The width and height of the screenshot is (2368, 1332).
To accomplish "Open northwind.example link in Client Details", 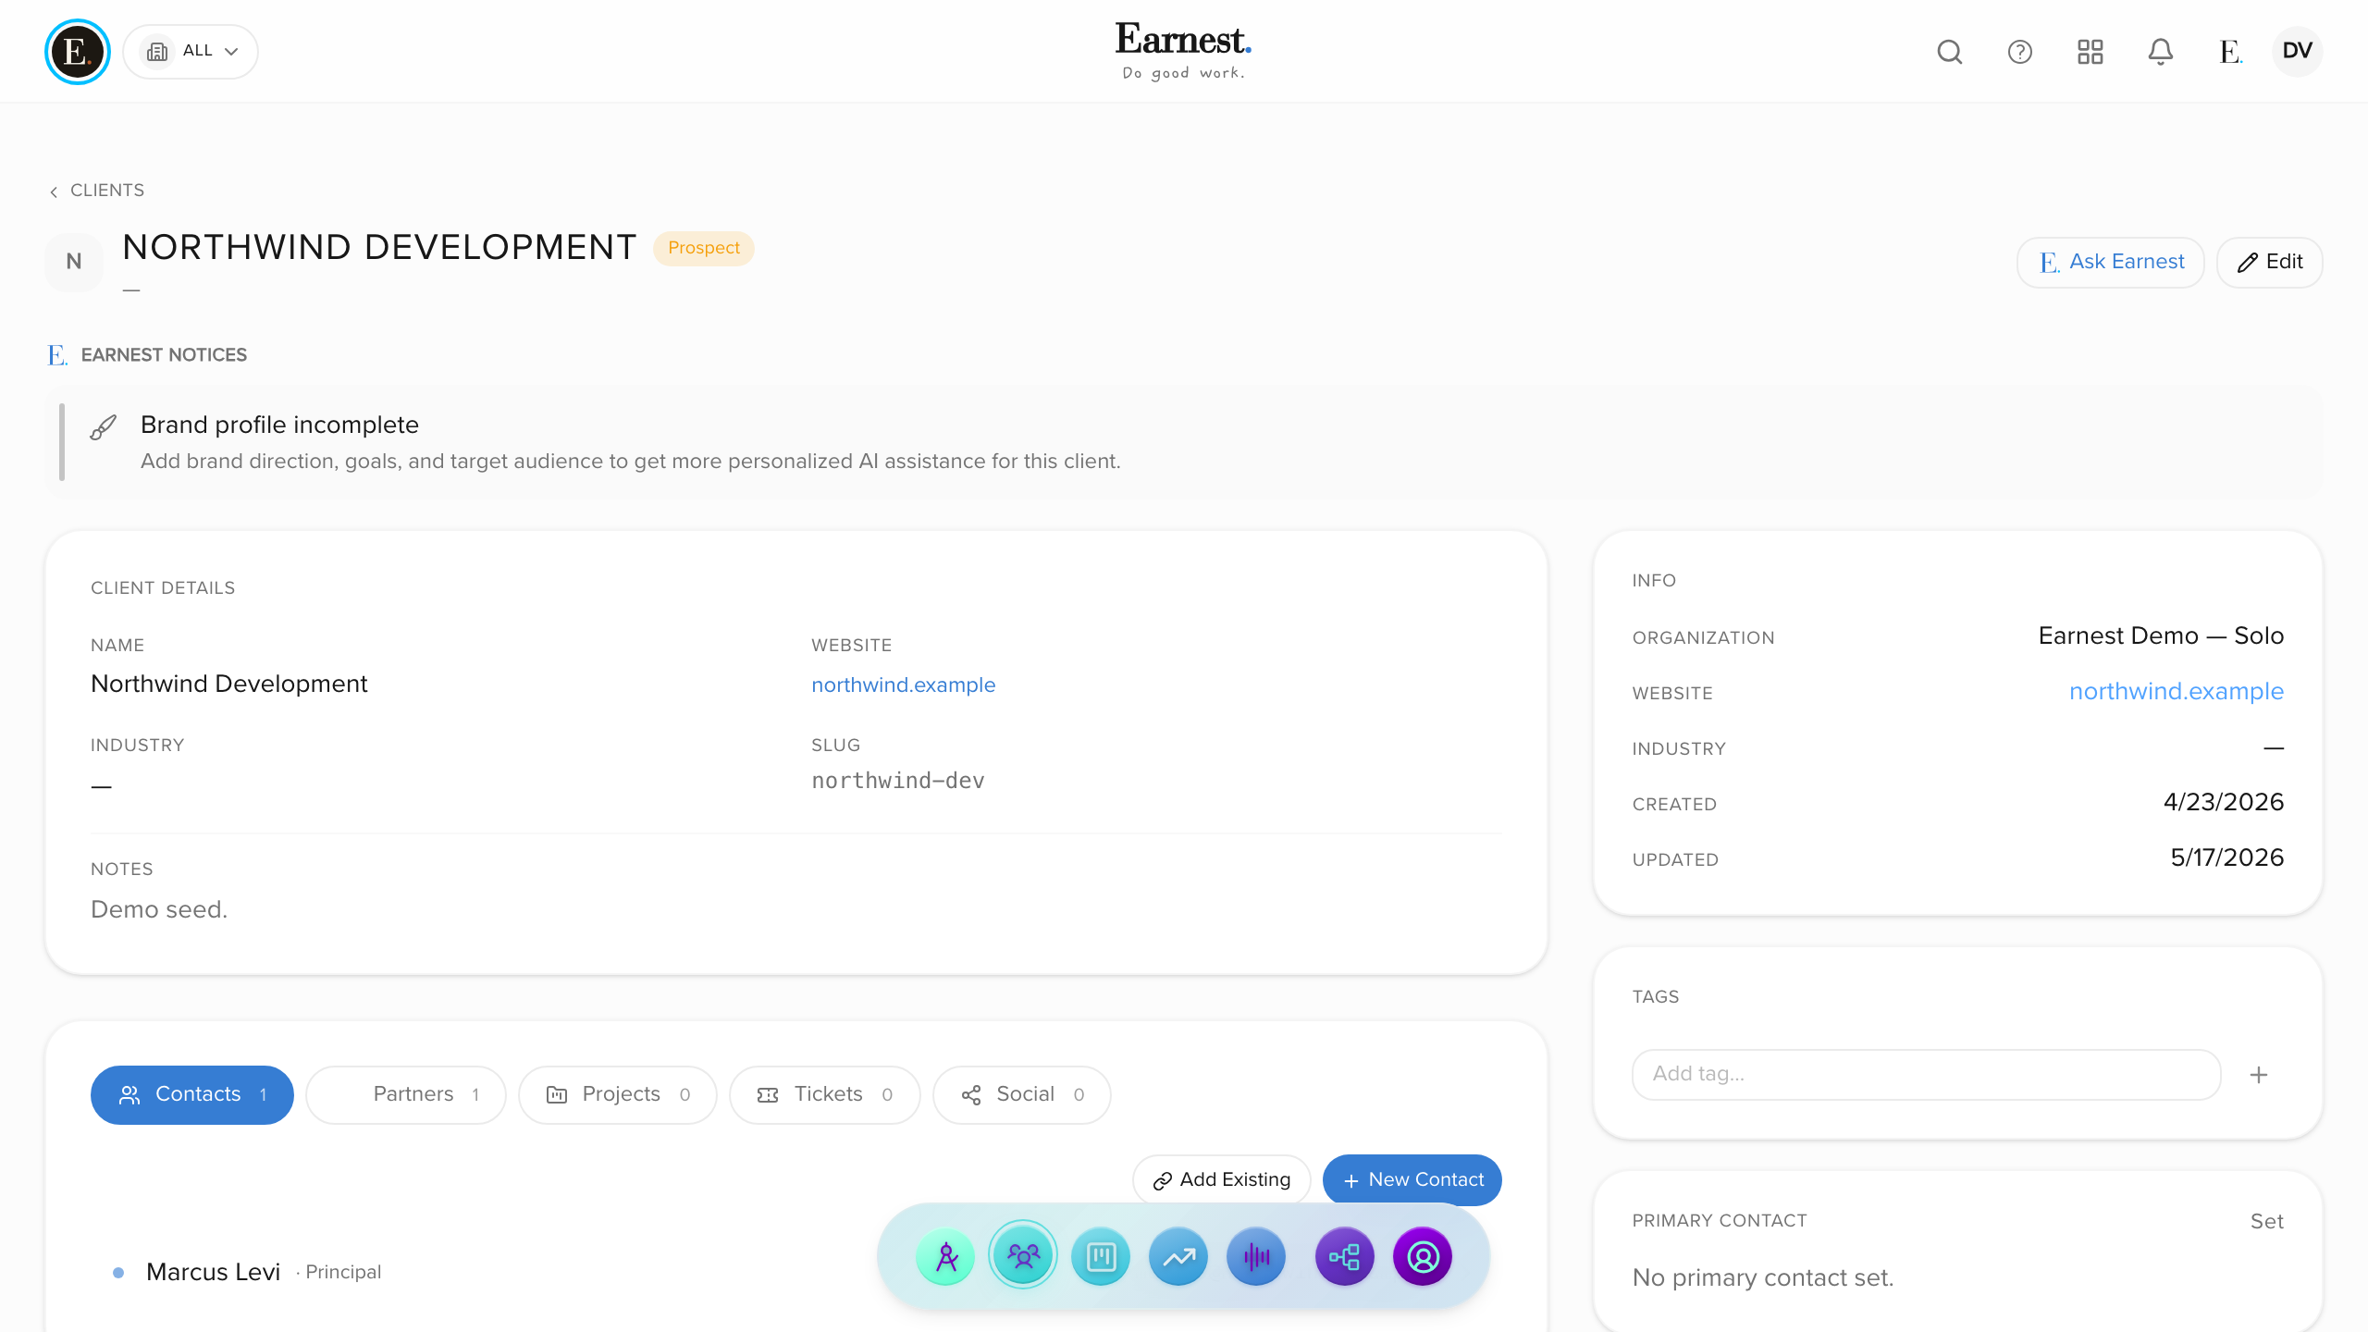I will coord(903,685).
